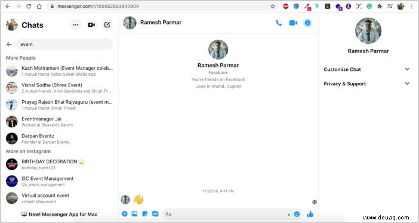This screenshot has height=223, width=419.
Task: Open Prayag Rajesh Bhai Rajyaguru result
Action: (x=59, y=105)
